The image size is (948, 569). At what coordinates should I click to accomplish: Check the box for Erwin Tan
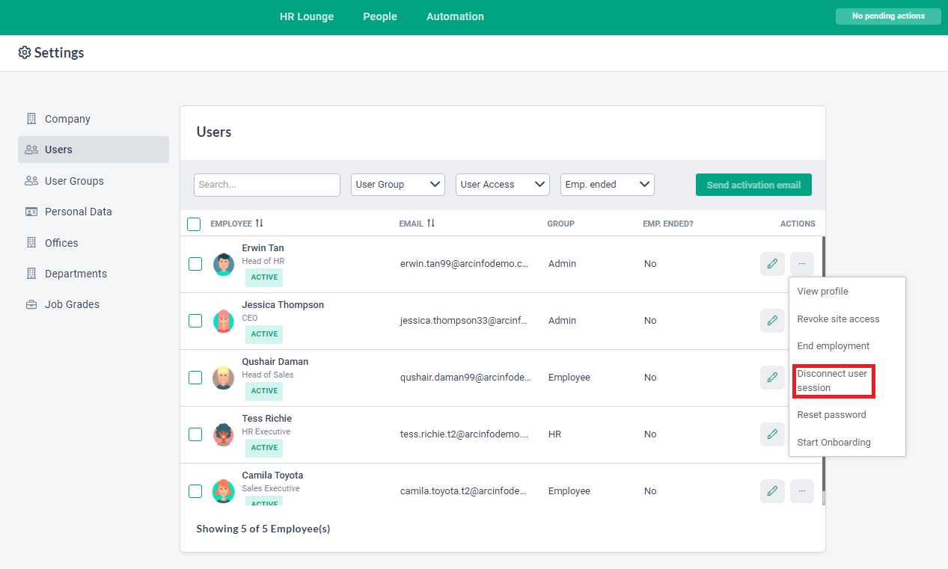195,264
